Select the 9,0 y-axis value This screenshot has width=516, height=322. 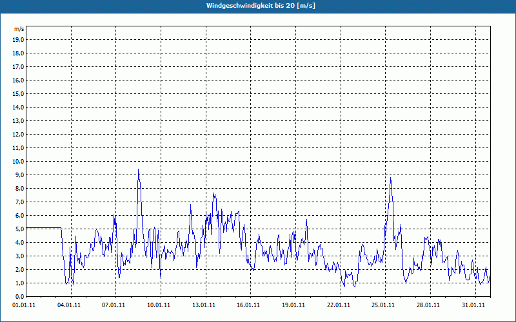[19, 175]
